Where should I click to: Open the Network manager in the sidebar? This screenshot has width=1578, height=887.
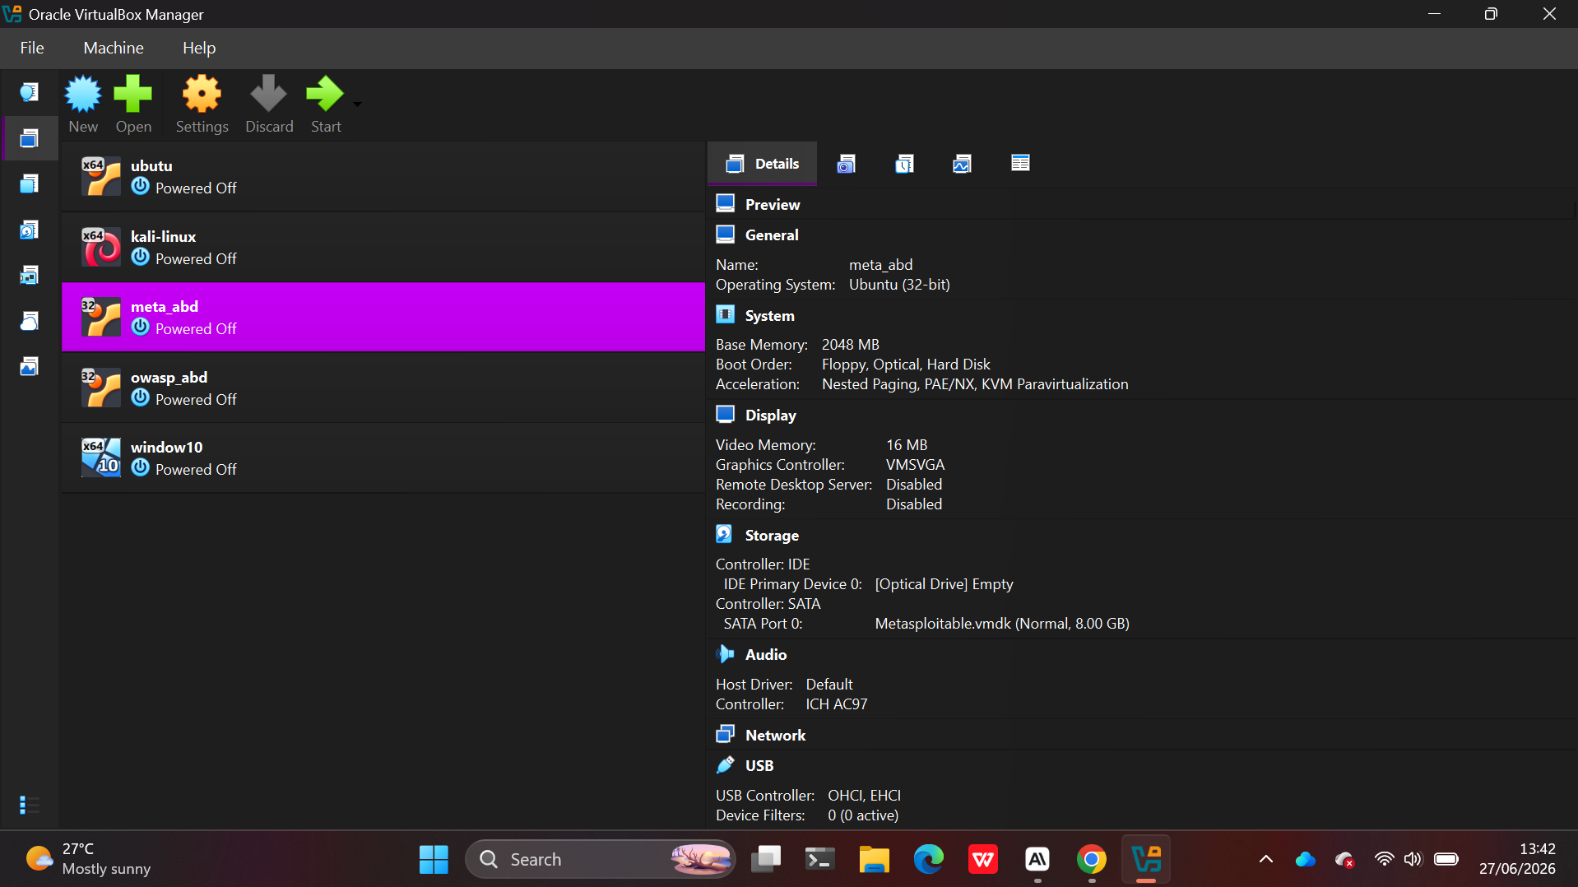point(30,275)
